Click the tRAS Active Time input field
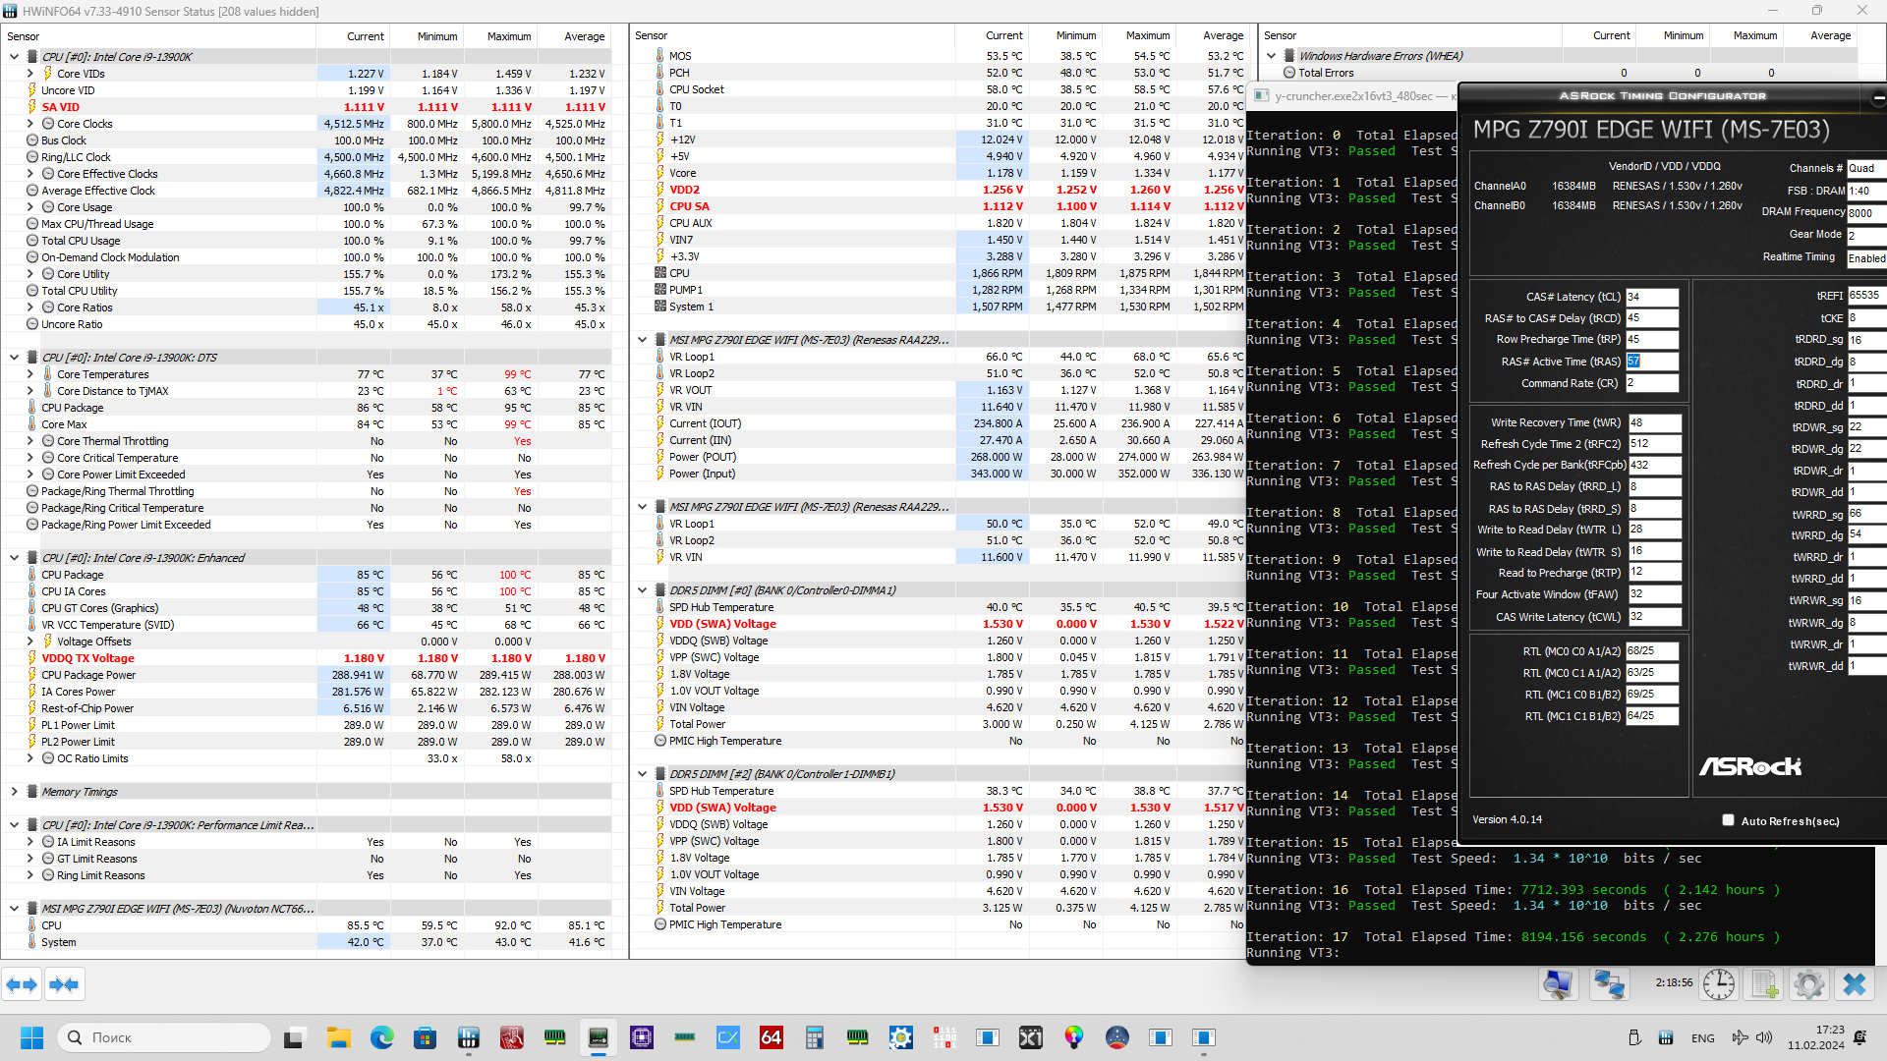The width and height of the screenshot is (1887, 1061). (1651, 362)
